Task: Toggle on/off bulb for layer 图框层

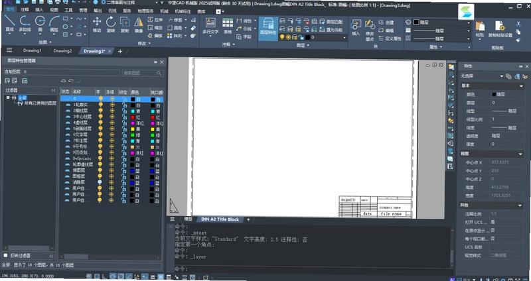Action: coord(100,176)
